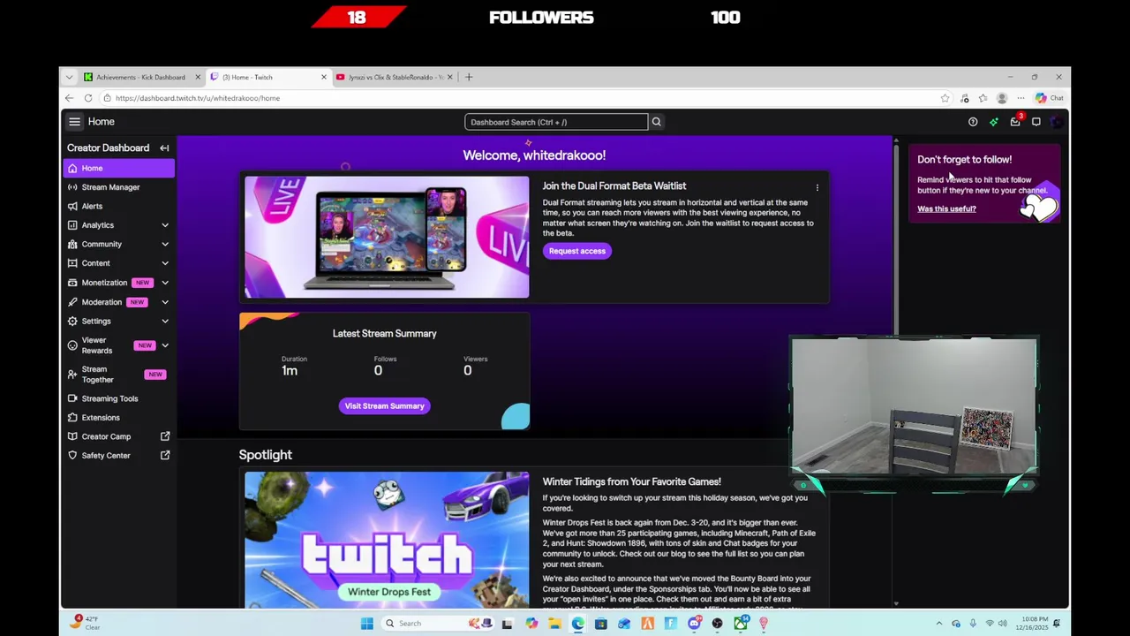
Task: Open Creator Camp external link icon
Action: point(165,436)
